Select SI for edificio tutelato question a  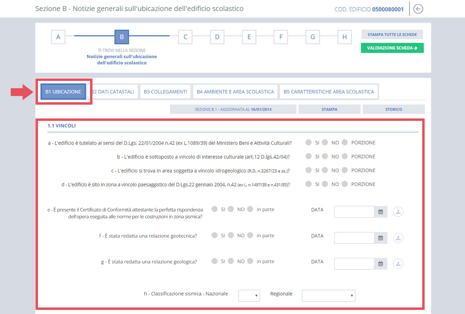point(309,143)
